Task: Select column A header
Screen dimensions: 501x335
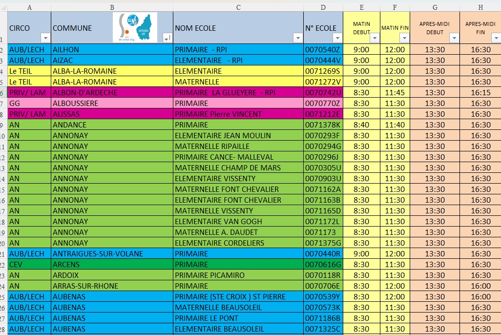Action: coord(29,7)
